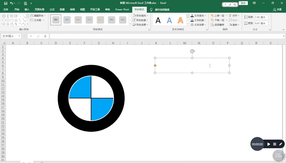Screen dimensions: 286x163
Task: Expand 下移一层 dropdown arrow
Action: (227, 20)
